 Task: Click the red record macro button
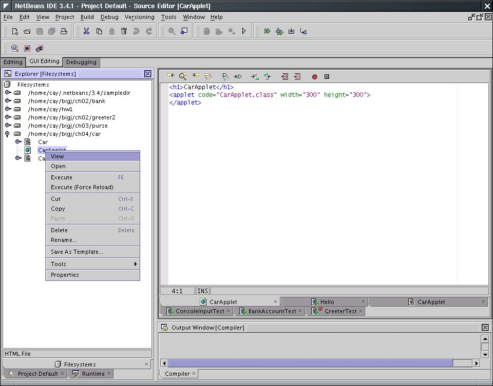(x=314, y=77)
